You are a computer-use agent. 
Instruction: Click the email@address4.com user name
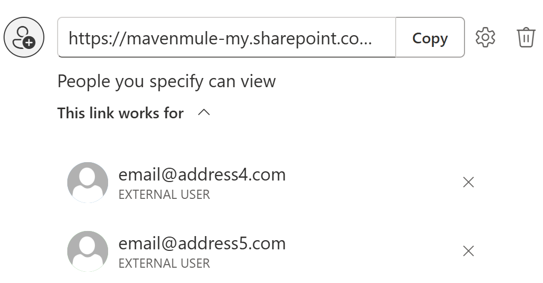(202, 175)
